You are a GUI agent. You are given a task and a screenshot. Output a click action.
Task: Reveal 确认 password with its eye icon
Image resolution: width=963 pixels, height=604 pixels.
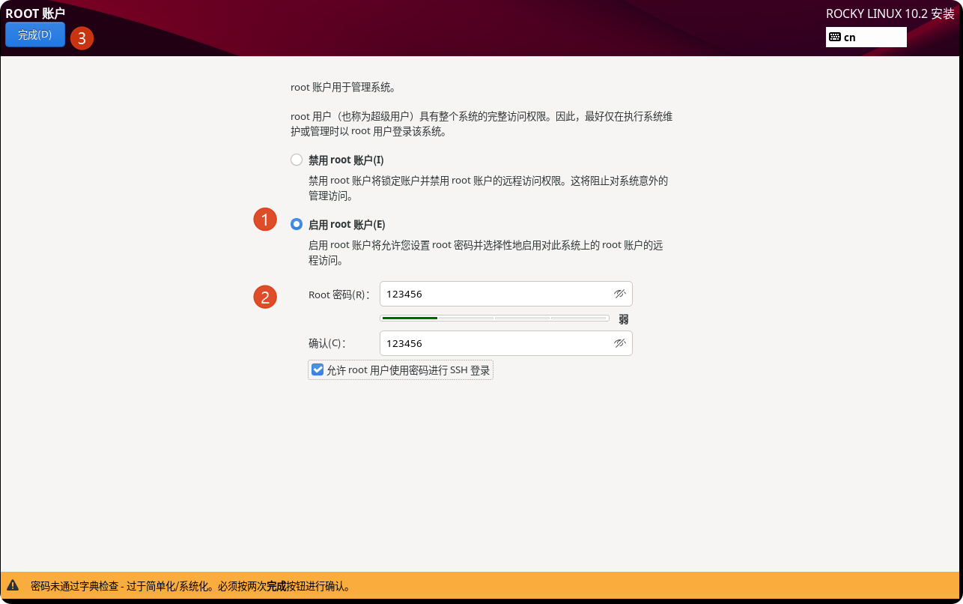click(x=619, y=344)
